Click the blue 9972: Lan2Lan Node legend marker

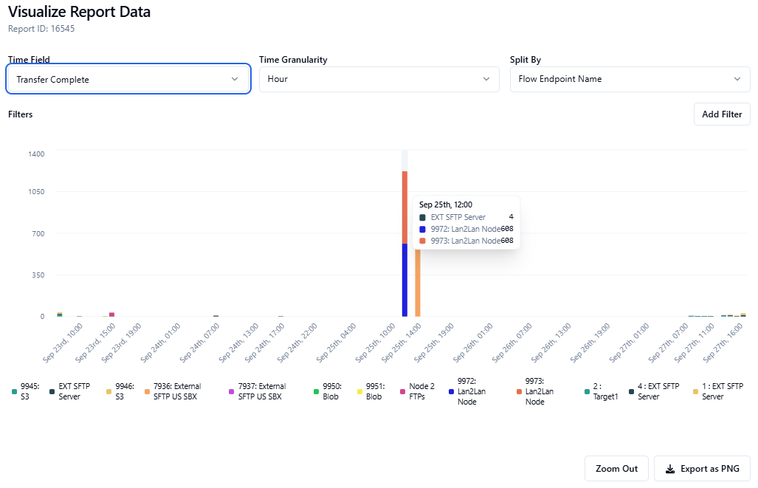pos(451,391)
